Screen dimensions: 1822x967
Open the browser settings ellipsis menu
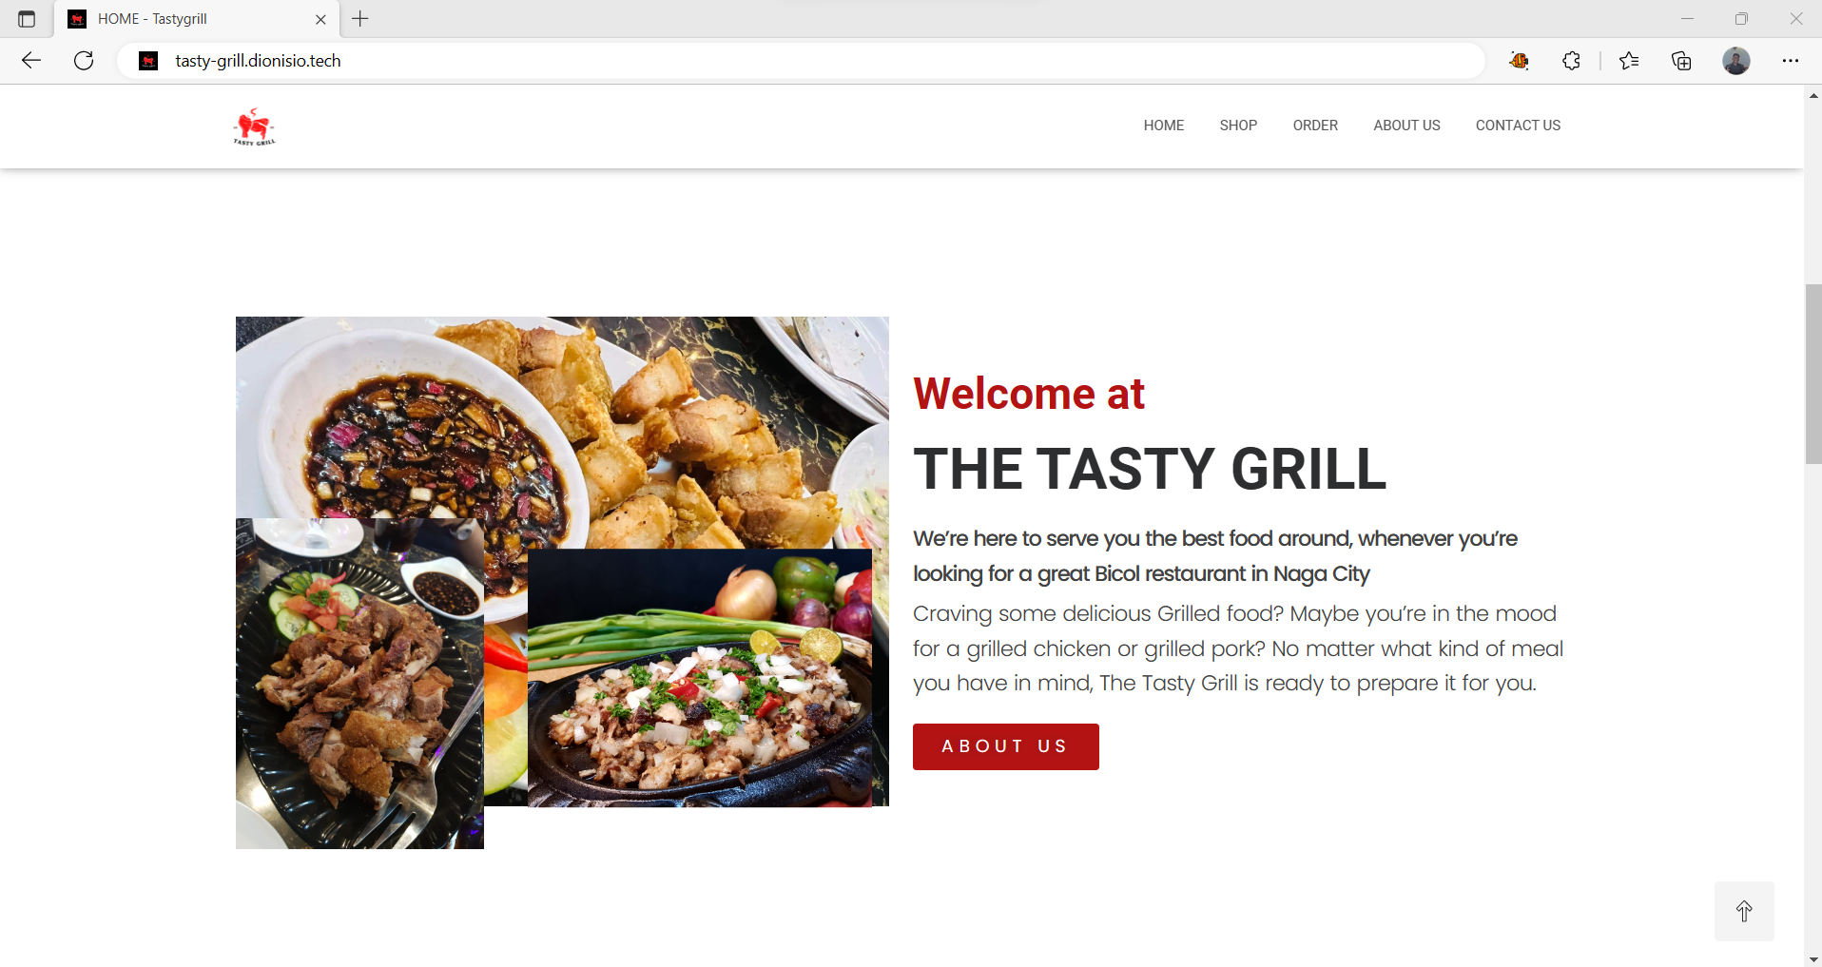pos(1791,61)
